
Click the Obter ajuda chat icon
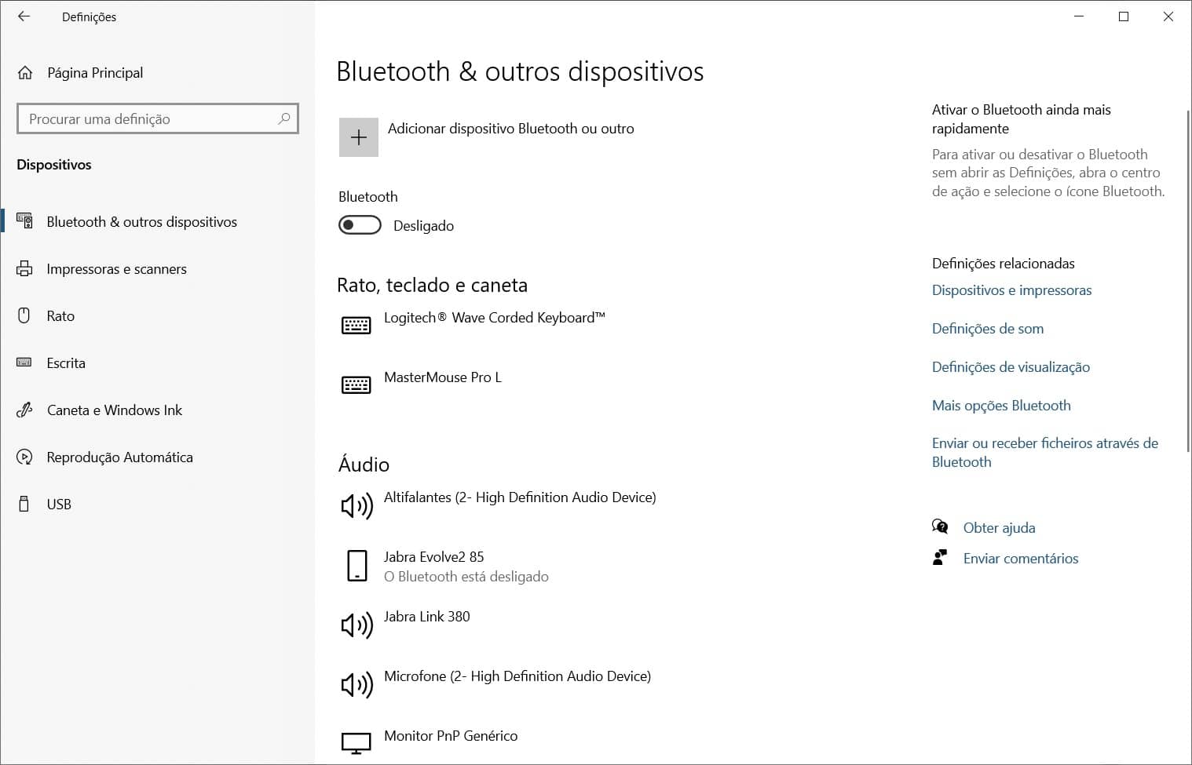point(940,526)
